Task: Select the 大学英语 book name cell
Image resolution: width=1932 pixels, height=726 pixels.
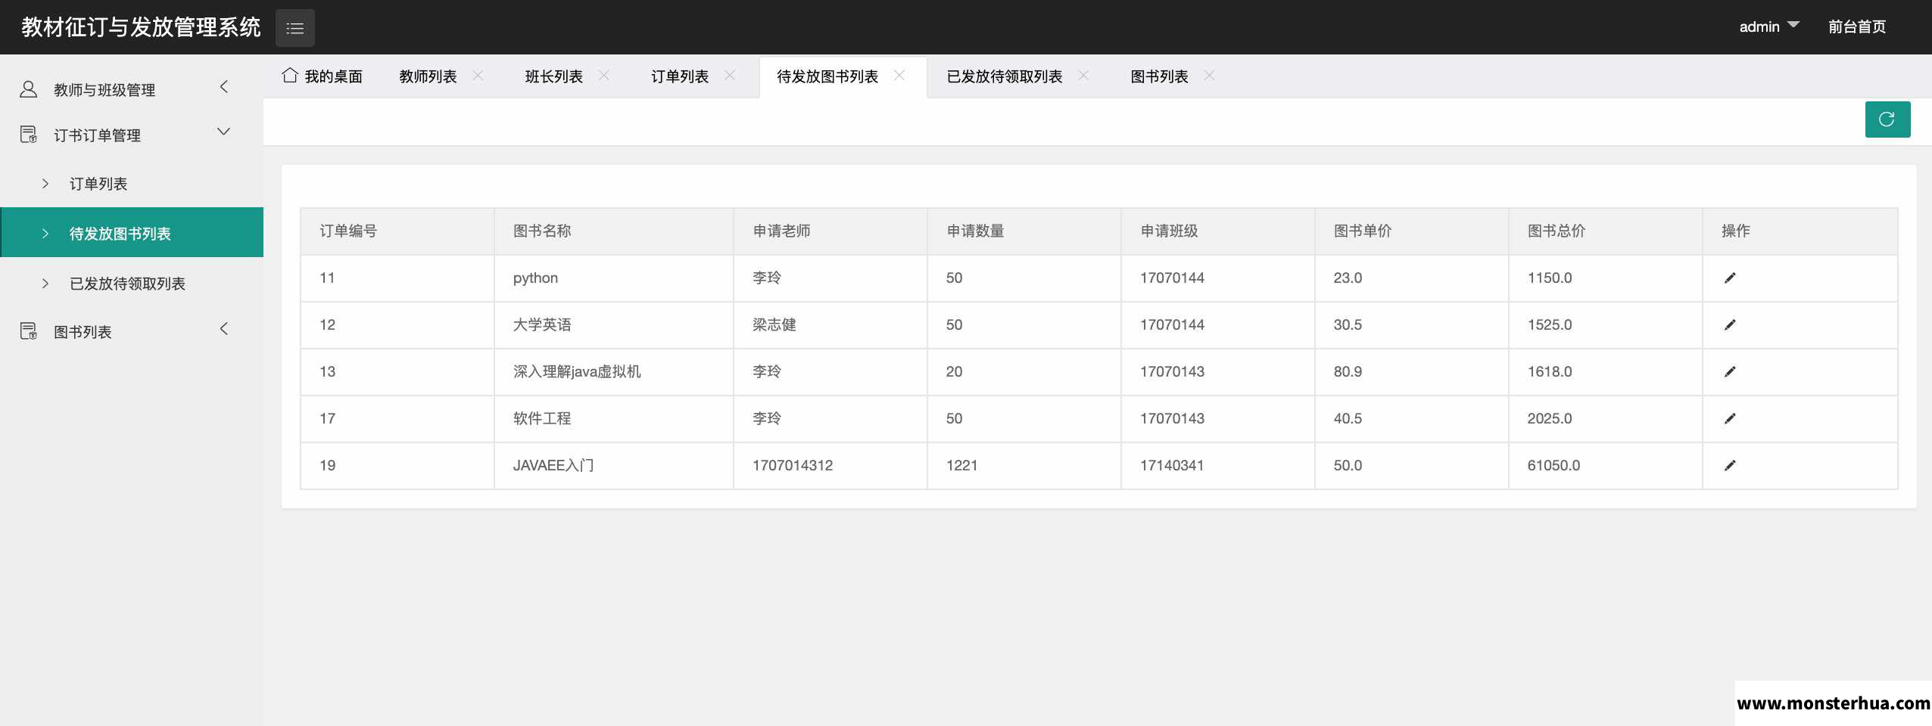Action: click(614, 325)
